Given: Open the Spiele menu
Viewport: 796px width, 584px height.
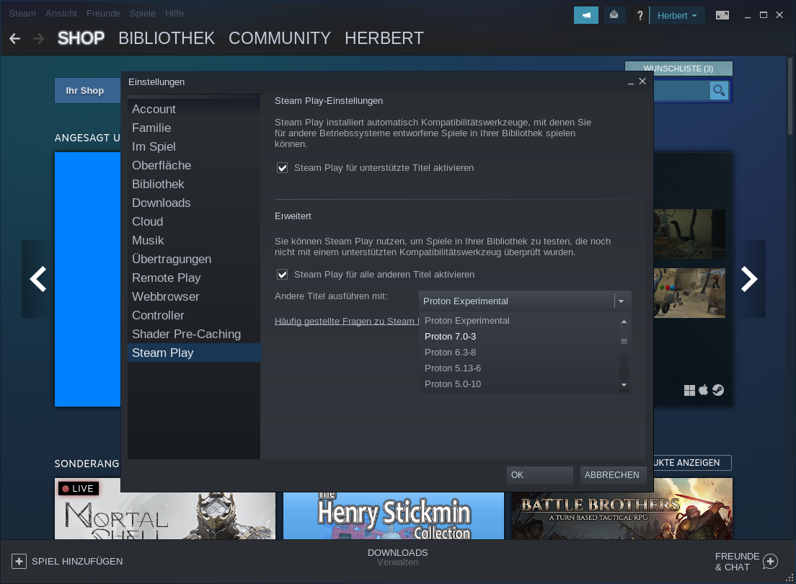Looking at the screenshot, I should point(143,14).
